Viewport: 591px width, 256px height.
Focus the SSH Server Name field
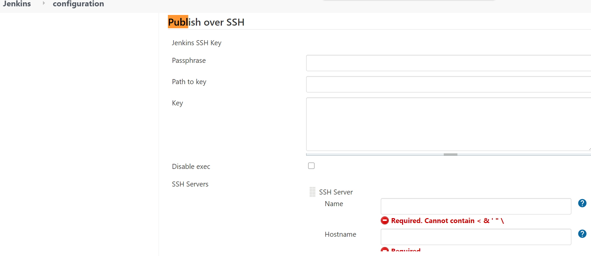point(476,206)
